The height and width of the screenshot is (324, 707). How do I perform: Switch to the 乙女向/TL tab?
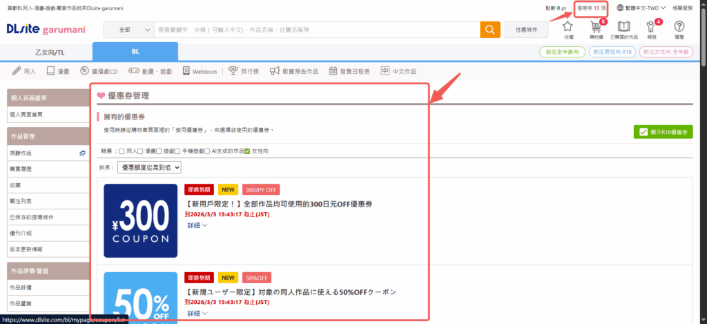49,52
